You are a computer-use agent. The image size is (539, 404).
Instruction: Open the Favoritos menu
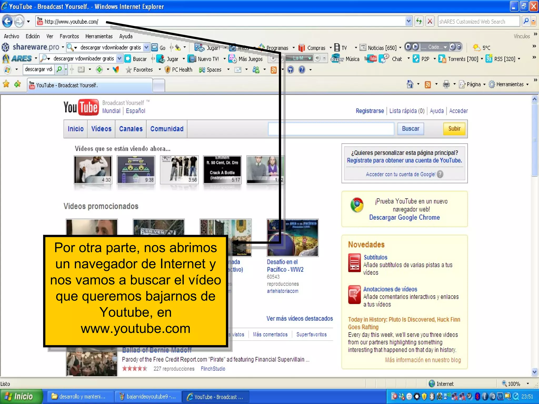point(69,36)
